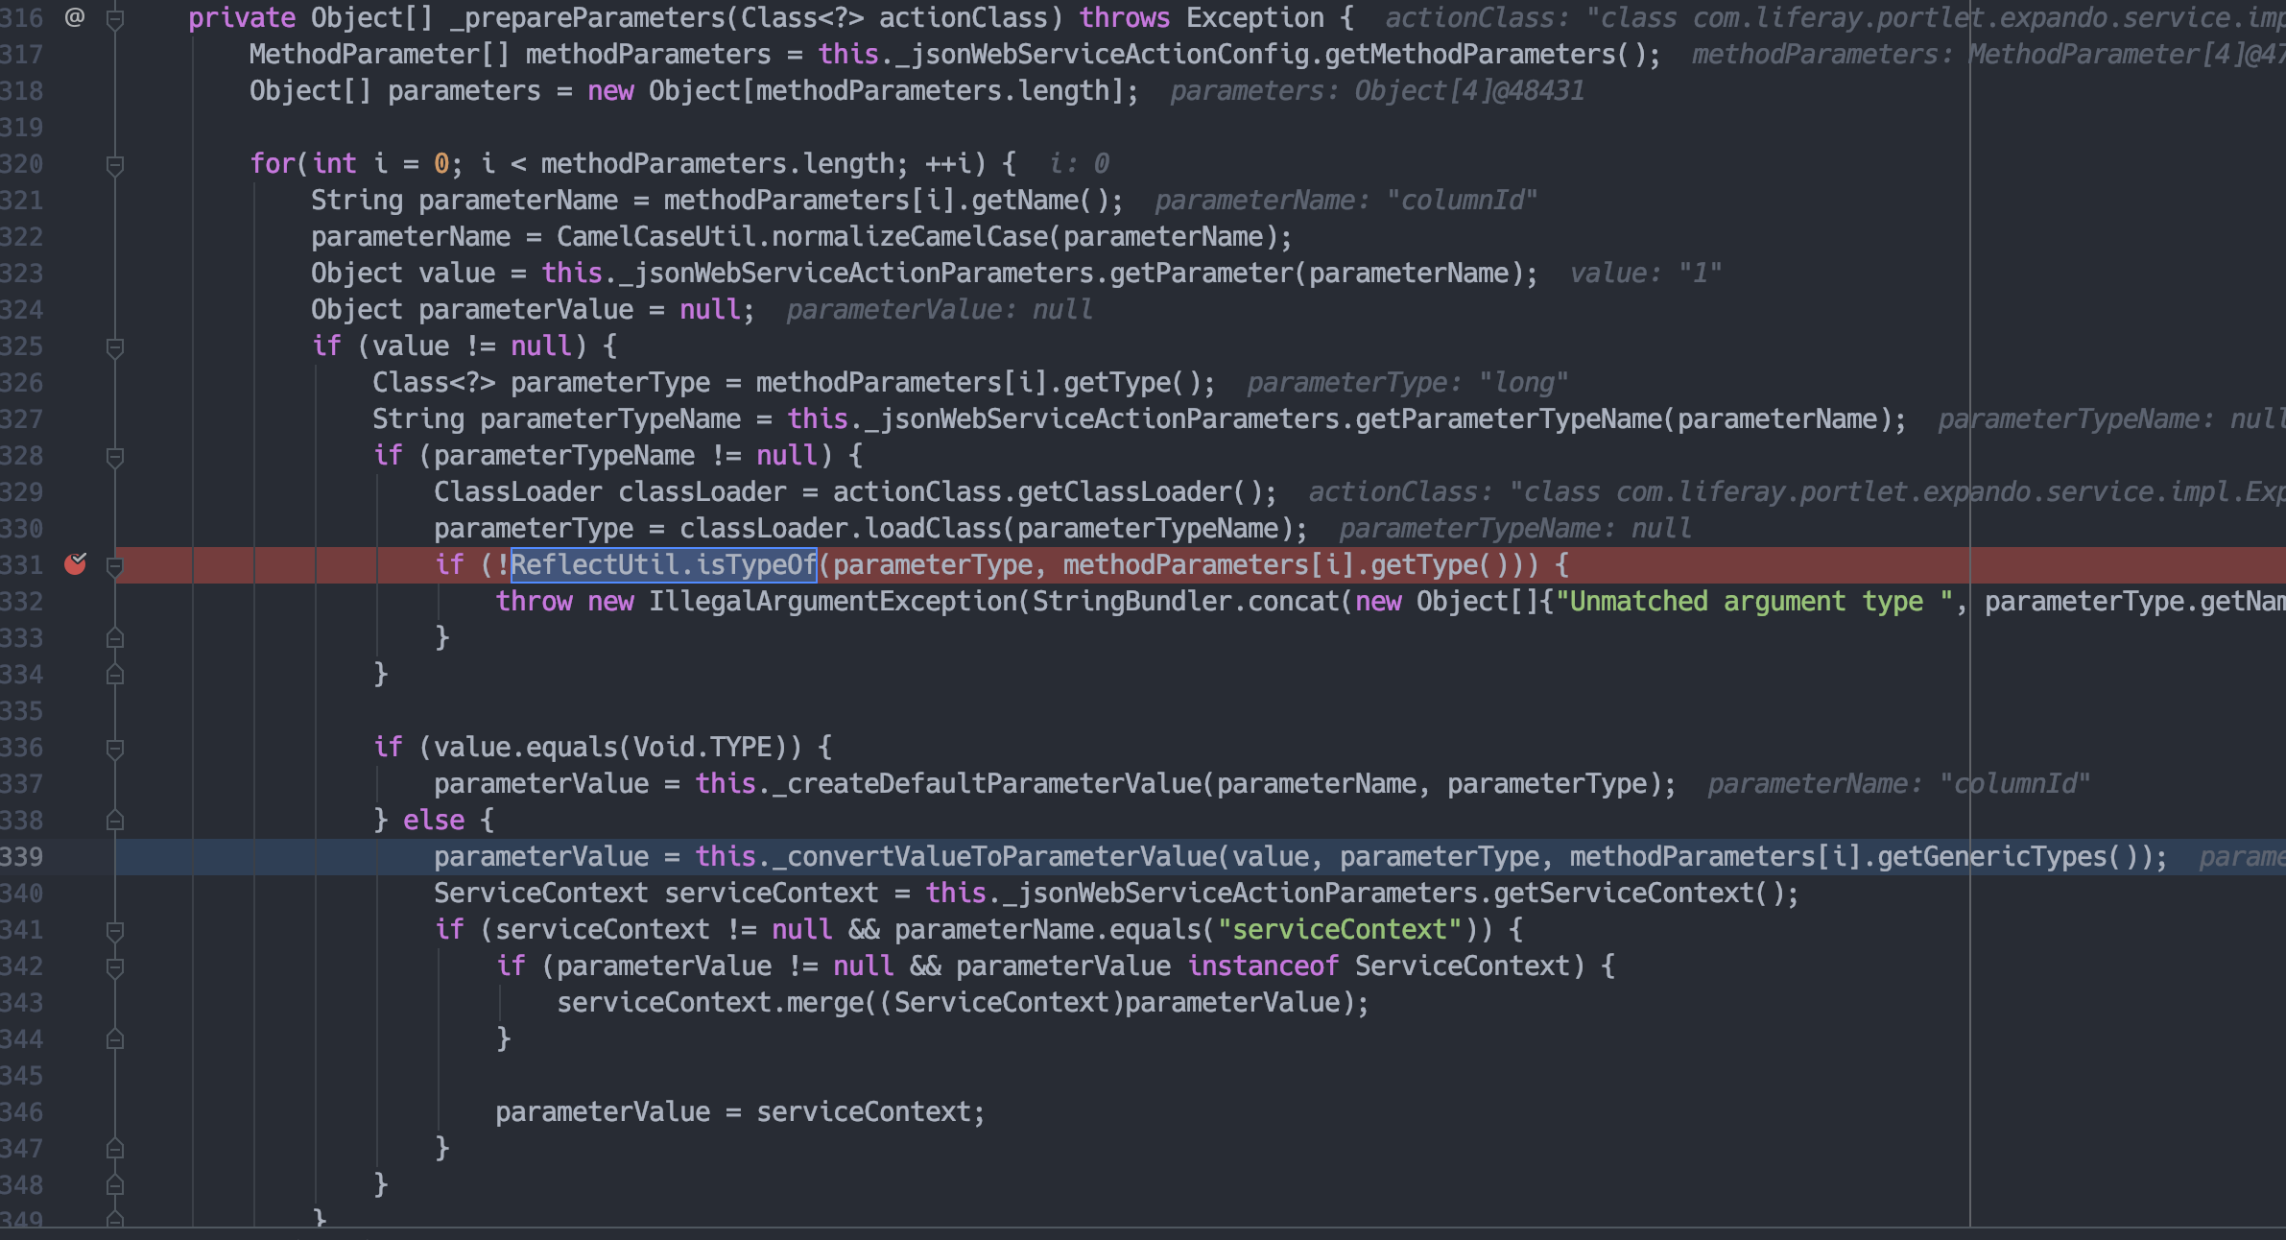This screenshot has height=1240, width=2286.
Task: Collapse the for loop fold at line 320
Action: click(x=115, y=165)
